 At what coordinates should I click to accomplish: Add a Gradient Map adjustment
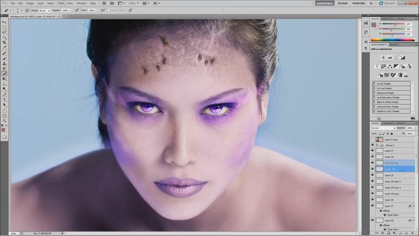click(x=400, y=75)
